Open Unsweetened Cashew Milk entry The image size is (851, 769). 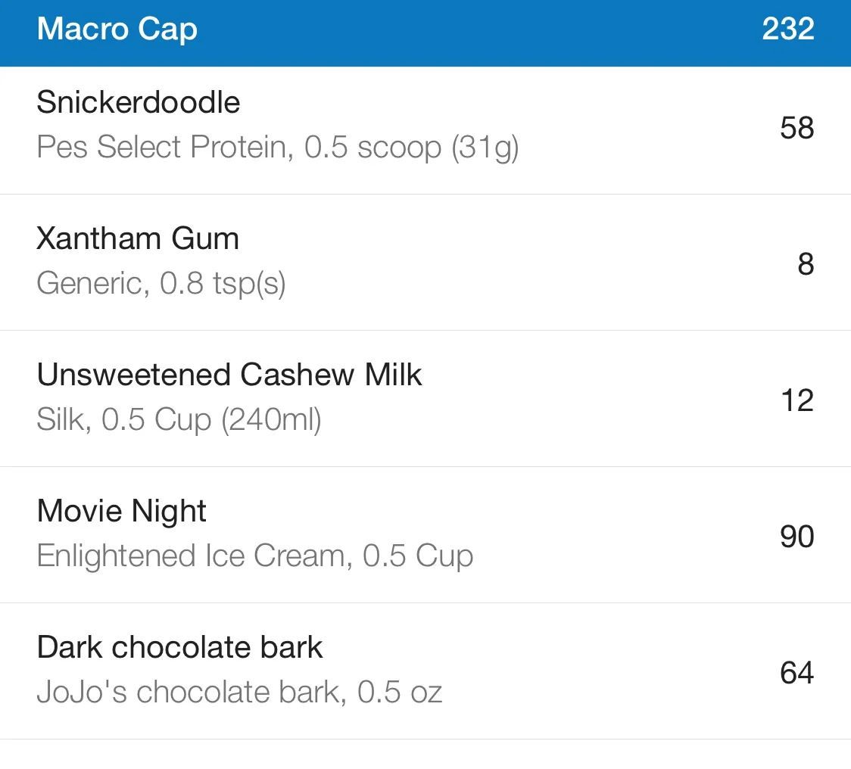point(425,399)
